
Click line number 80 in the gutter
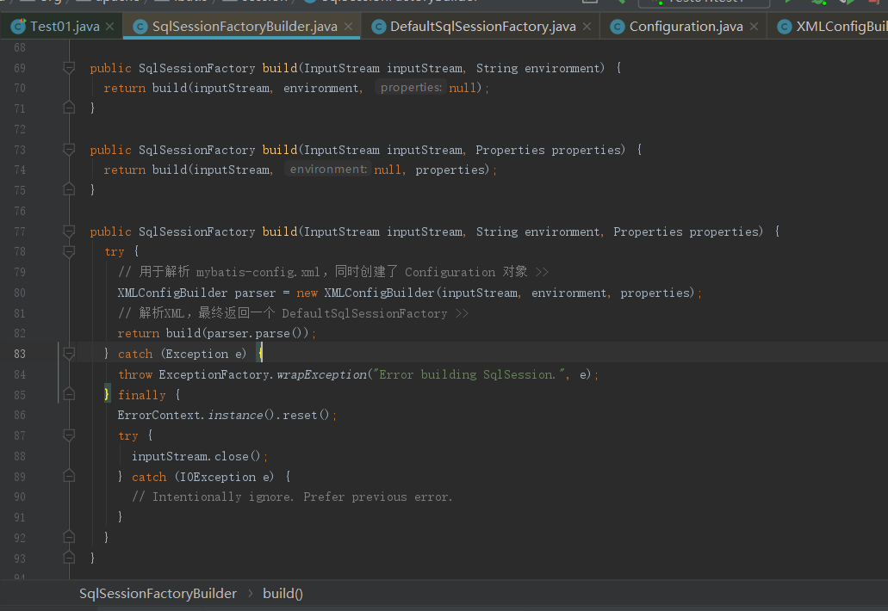pos(20,293)
